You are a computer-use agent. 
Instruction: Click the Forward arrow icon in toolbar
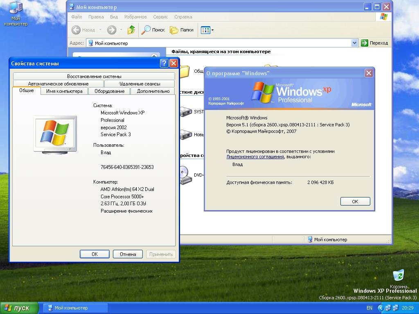pos(111,30)
